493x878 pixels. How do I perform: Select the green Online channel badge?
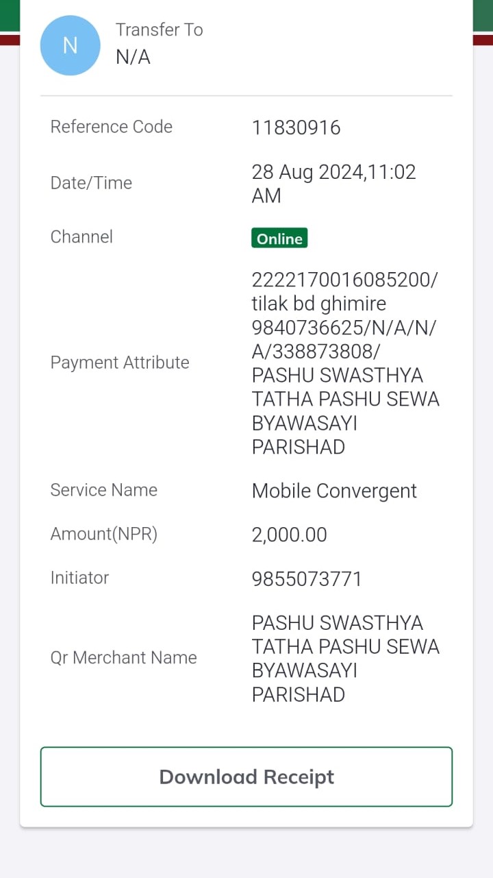(279, 238)
